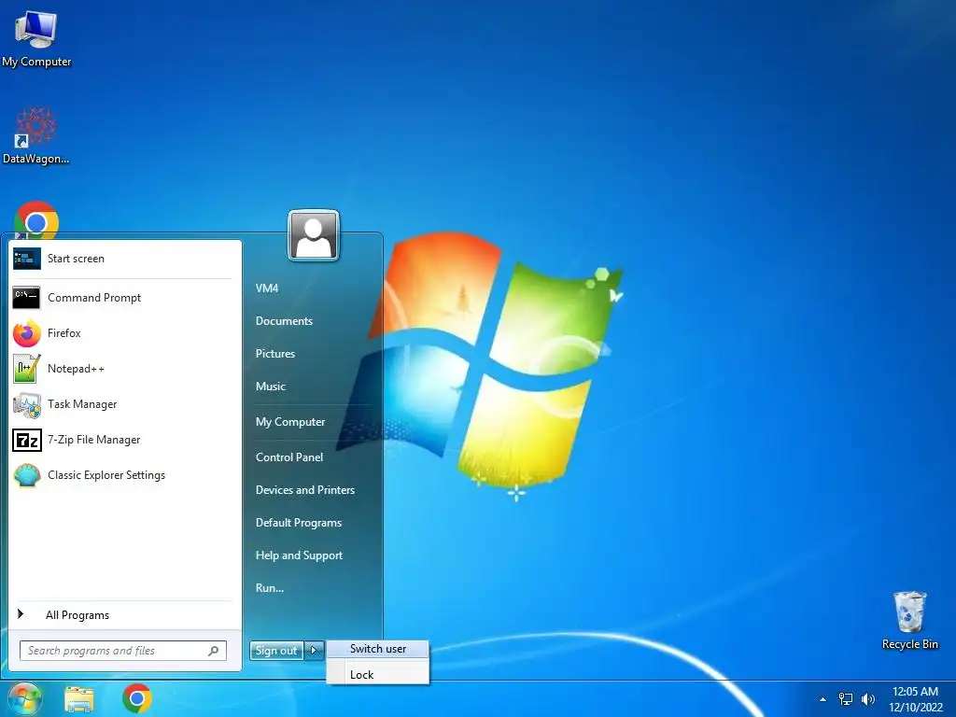
Task: Open the taskbar clock showing 12:05 AM
Action: tap(915, 698)
